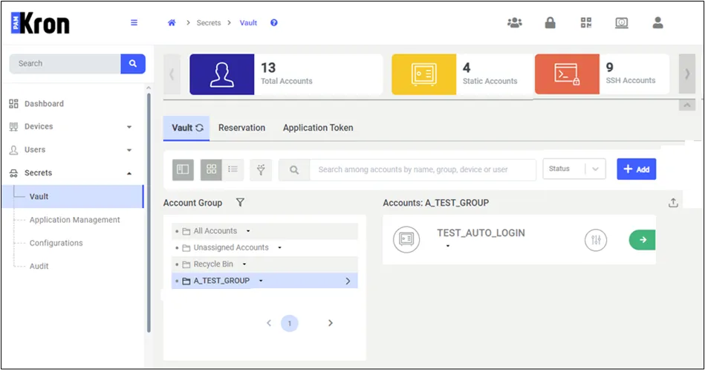This screenshot has height=370, width=705.
Task: Open Vault in the sidebar
Action: pyautogui.click(x=72, y=196)
